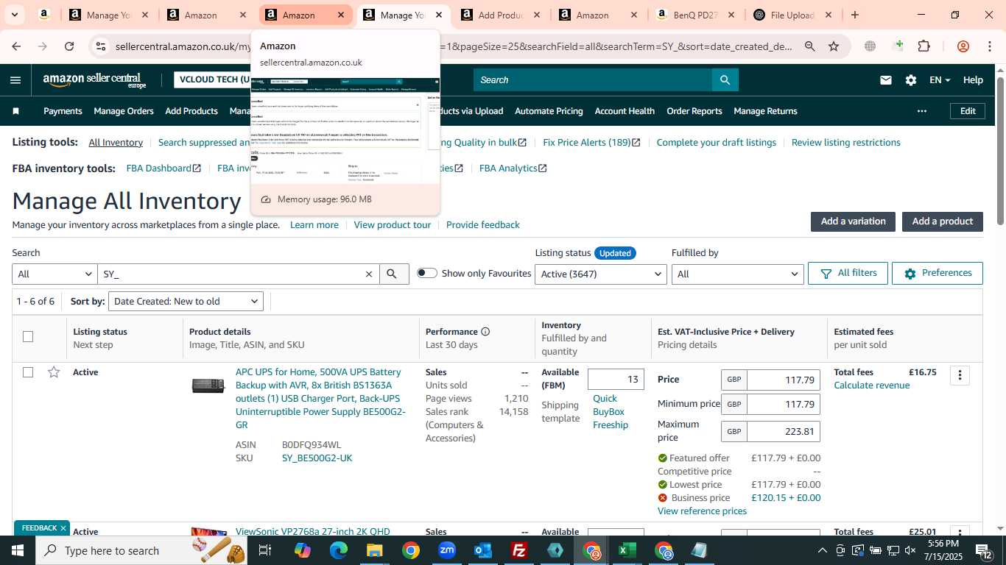Click the Add a product button
Viewport: 1006px width, 565px height.
(x=943, y=221)
